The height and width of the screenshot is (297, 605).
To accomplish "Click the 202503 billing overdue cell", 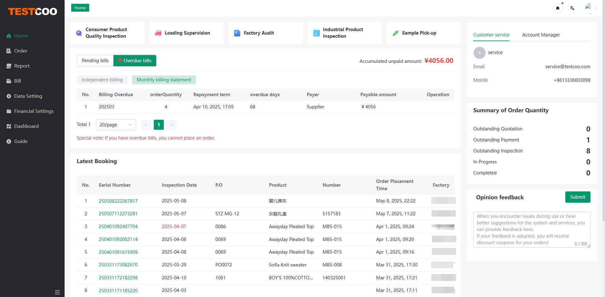I will 107,107.
